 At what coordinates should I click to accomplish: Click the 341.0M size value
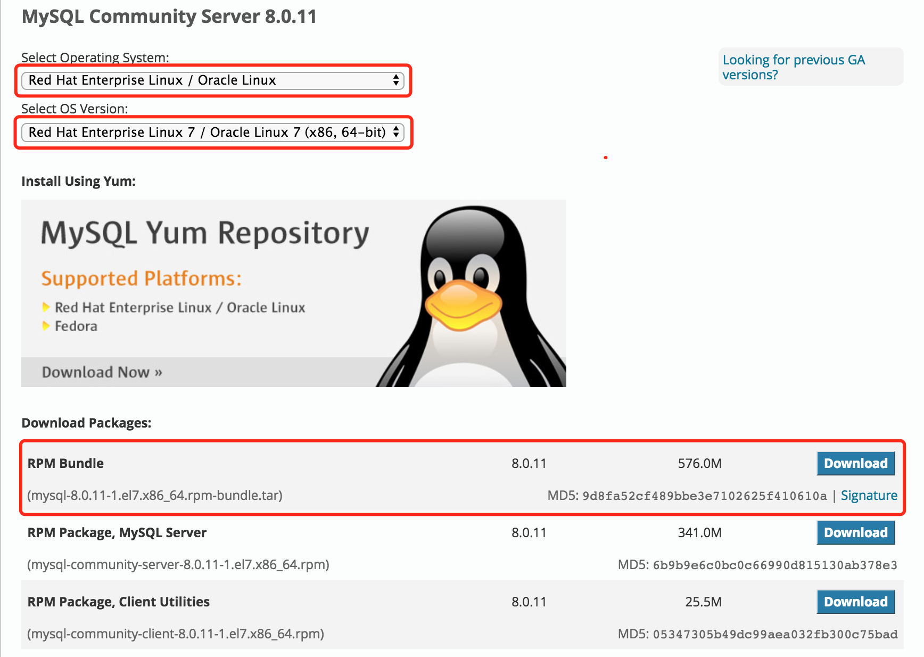point(699,532)
